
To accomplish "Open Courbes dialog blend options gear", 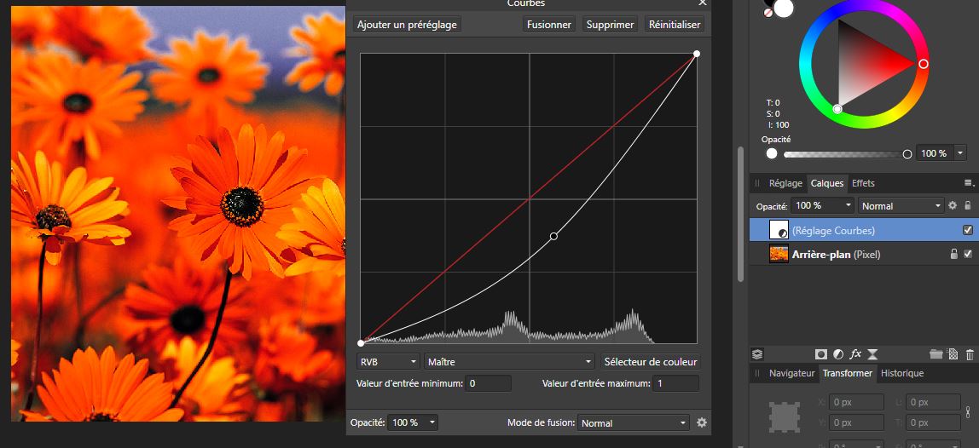I will 702,422.
